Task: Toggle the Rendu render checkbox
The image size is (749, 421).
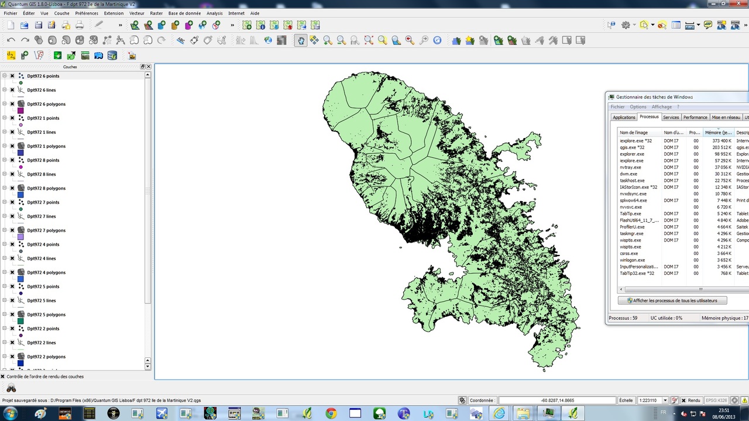Action: pos(683,401)
